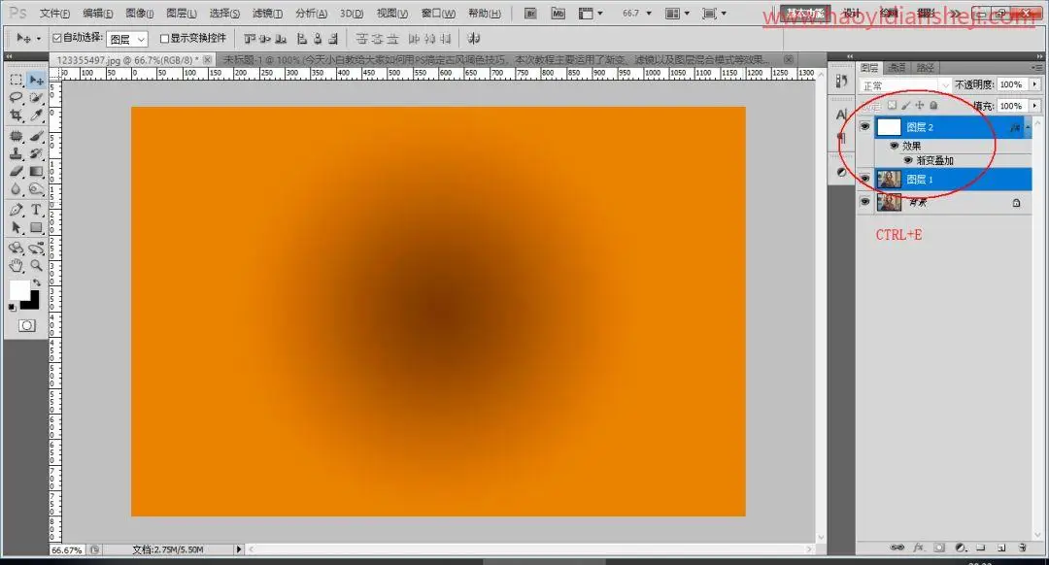Open the blend mode dropdown
Image resolution: width=1049 pixels, height=565 pixels.
point(905,85)
